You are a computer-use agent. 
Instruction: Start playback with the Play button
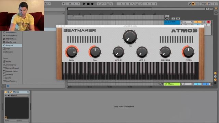(84, 4)
